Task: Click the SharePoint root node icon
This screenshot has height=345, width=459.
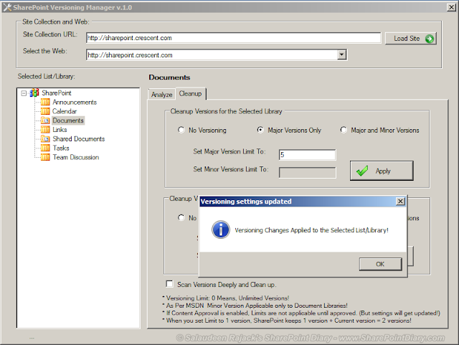Action: tap(34, 93)
